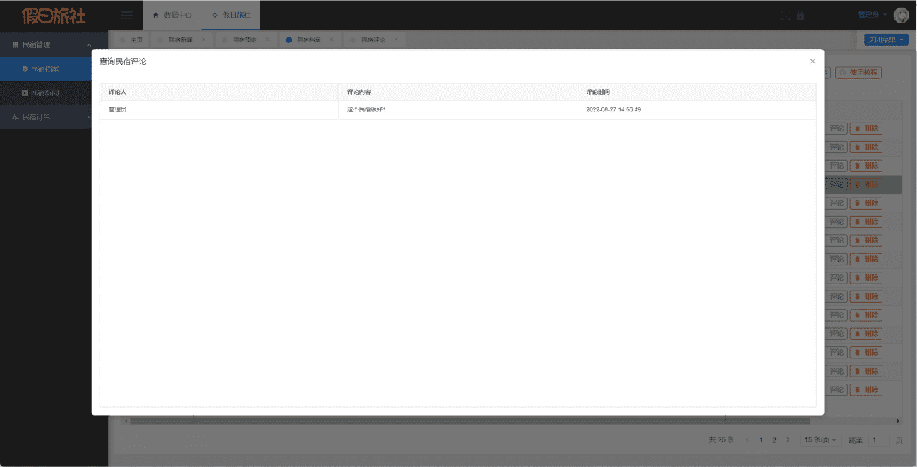
Task: Click the icon beside 民宿新闻 sidebar item
Action: (25, 93)
